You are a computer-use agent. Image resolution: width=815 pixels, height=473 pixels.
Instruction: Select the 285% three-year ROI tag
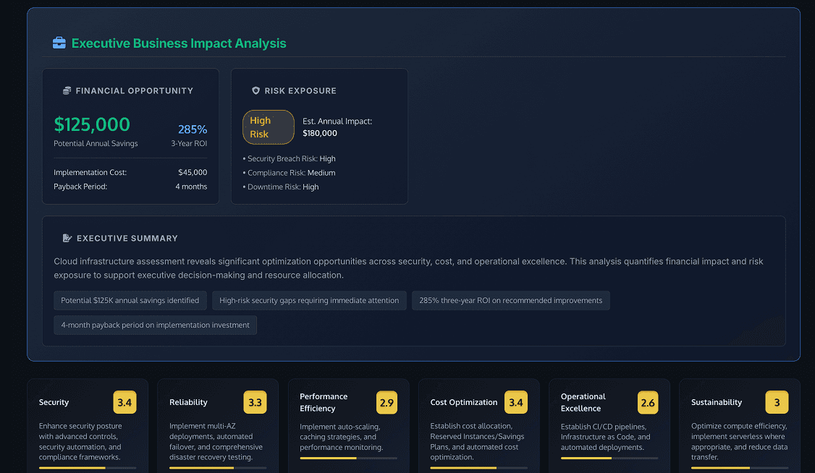[x=510, y=300]
